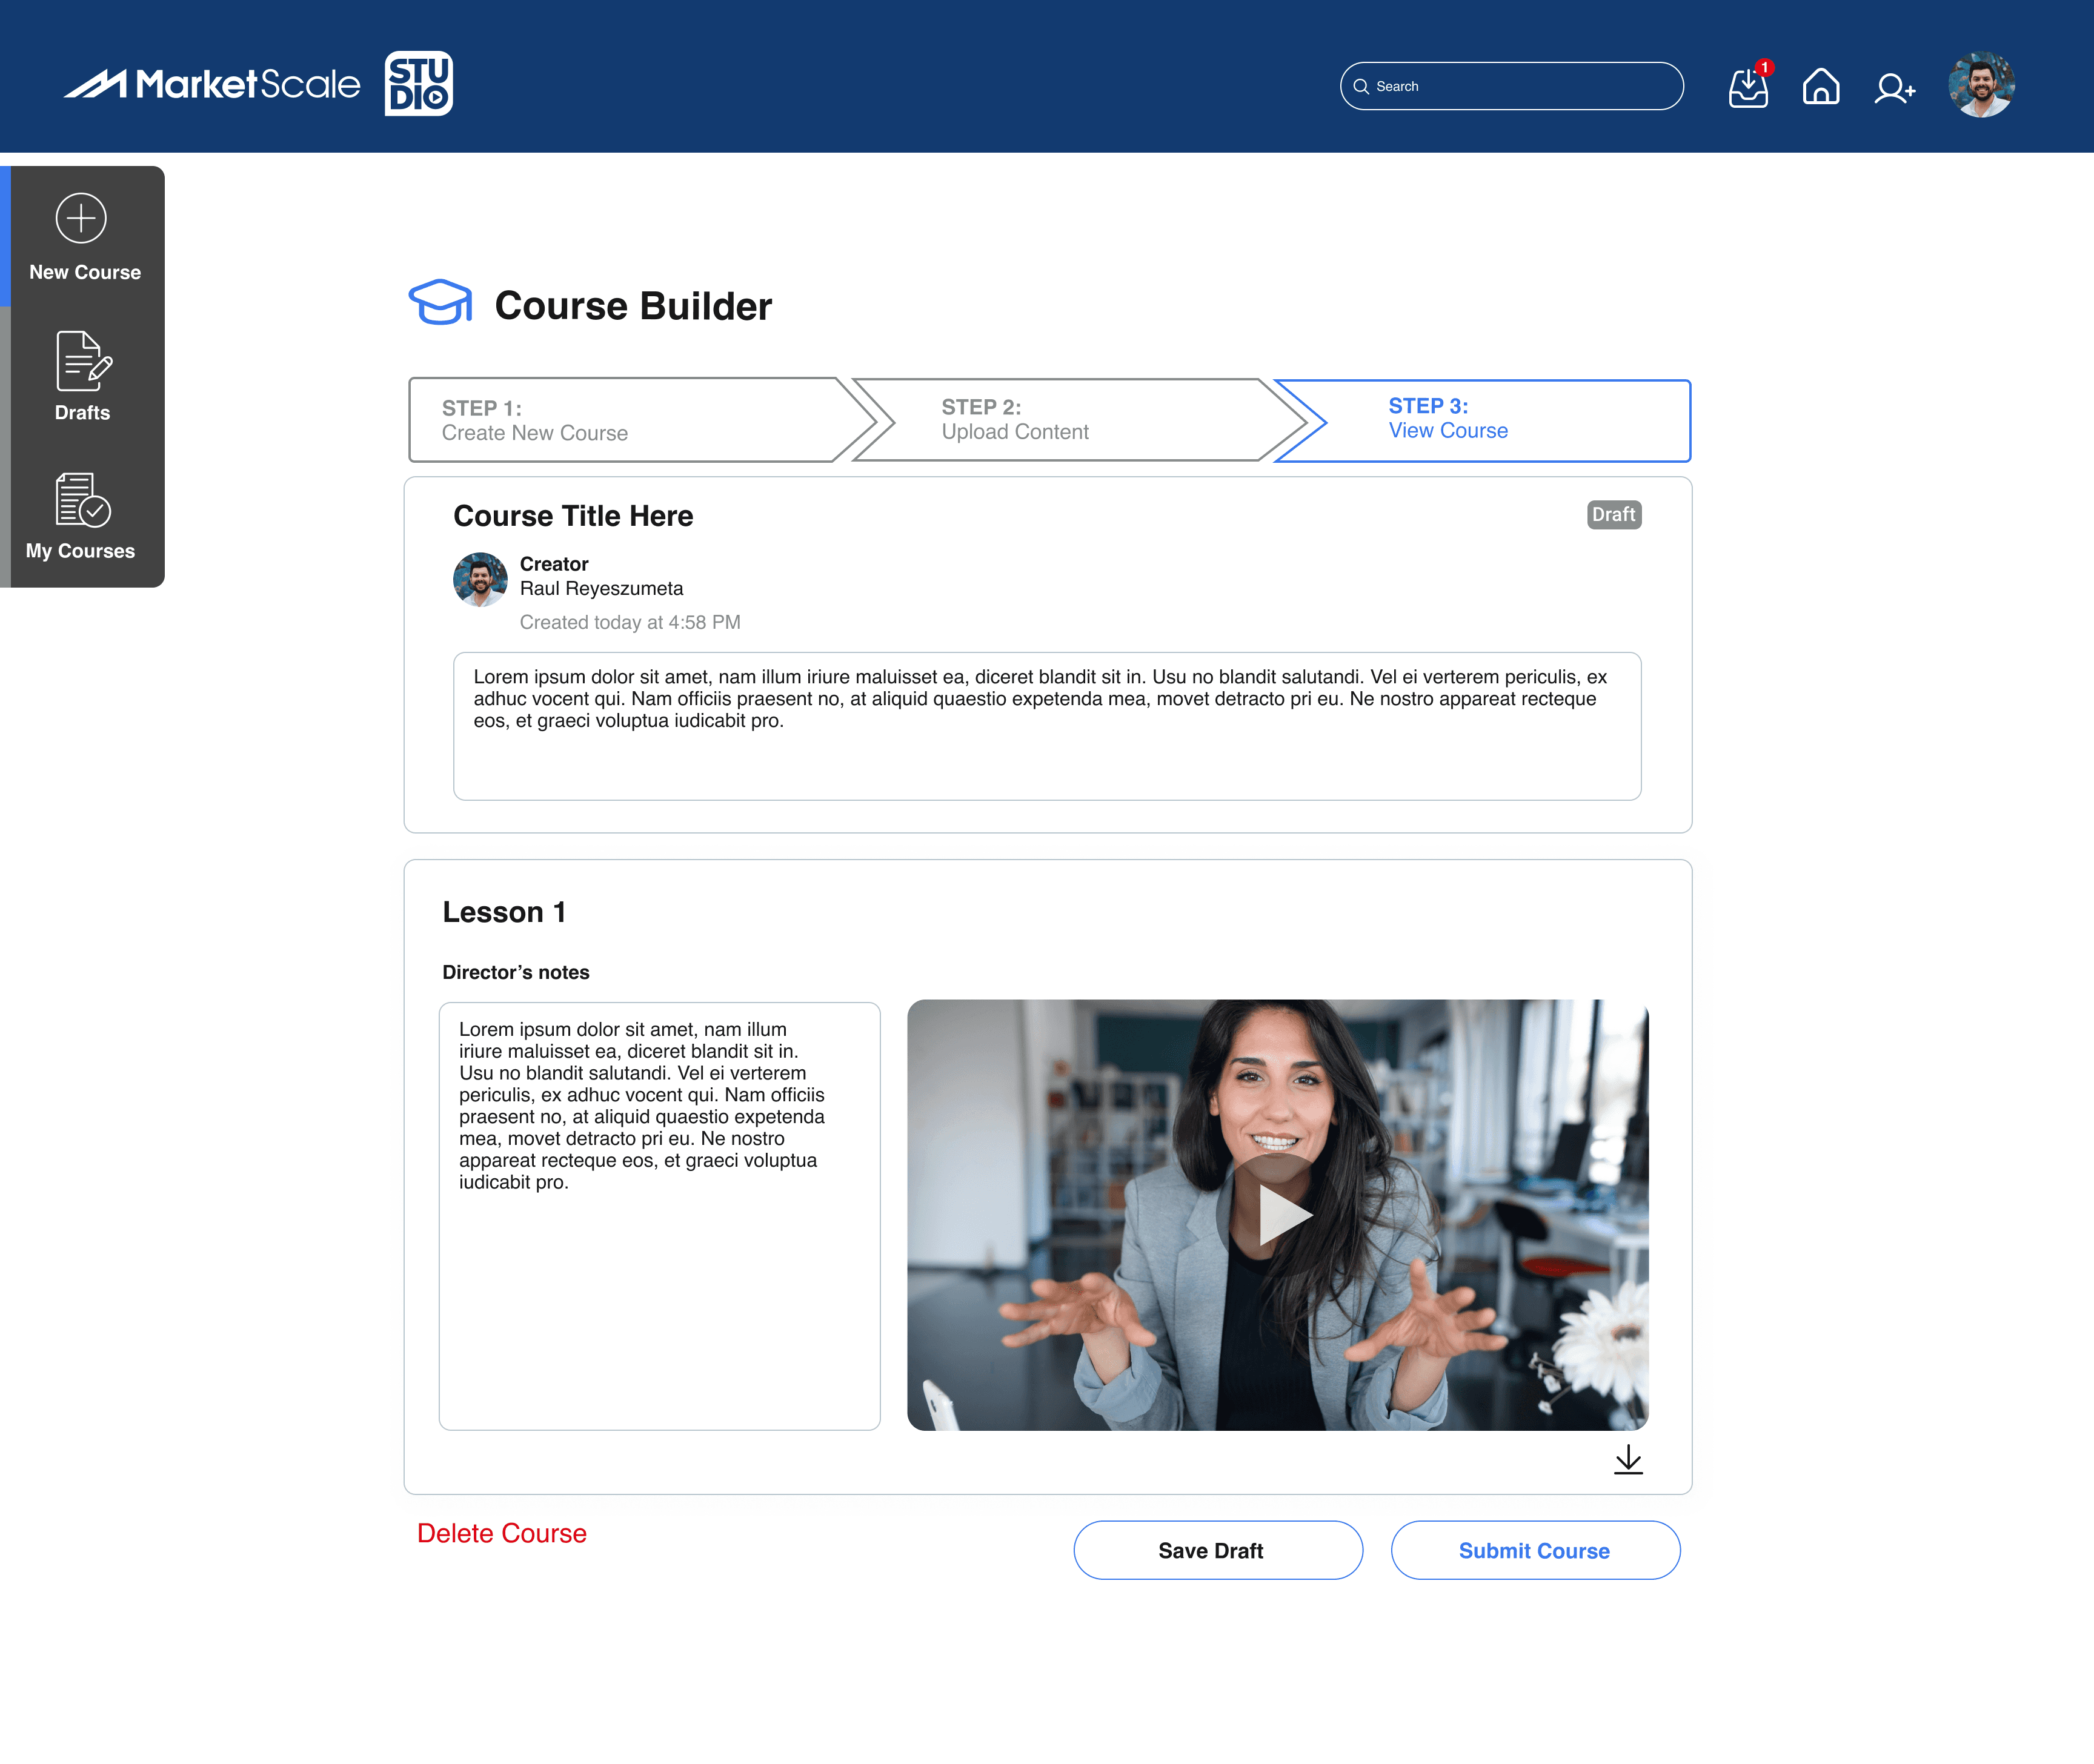Screen dimensions: 2094x1764
Task: Click the creator's avatar thumbnail
Action: tap(480, 579)
